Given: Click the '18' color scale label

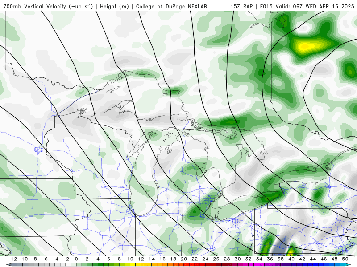Looking at the screenshot, I should point(173,259).
